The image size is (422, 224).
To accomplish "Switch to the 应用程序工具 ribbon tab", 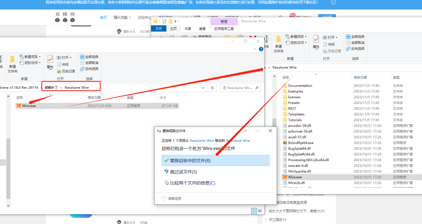I will point(224,29).
